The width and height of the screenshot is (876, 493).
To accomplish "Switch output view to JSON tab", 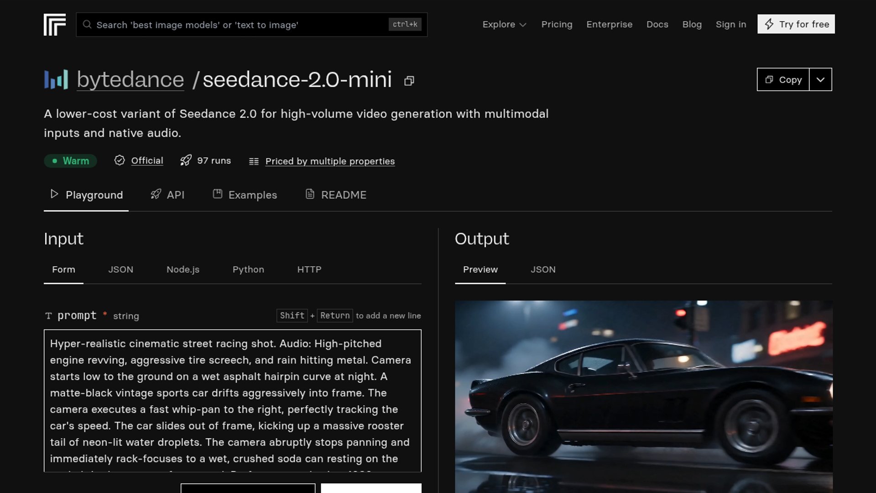I will 543,270.
